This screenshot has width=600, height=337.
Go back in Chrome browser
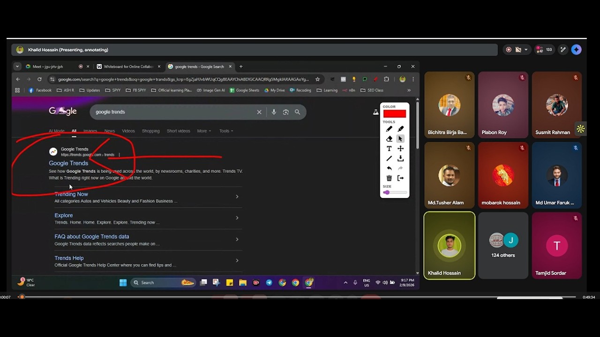[18, 79]
